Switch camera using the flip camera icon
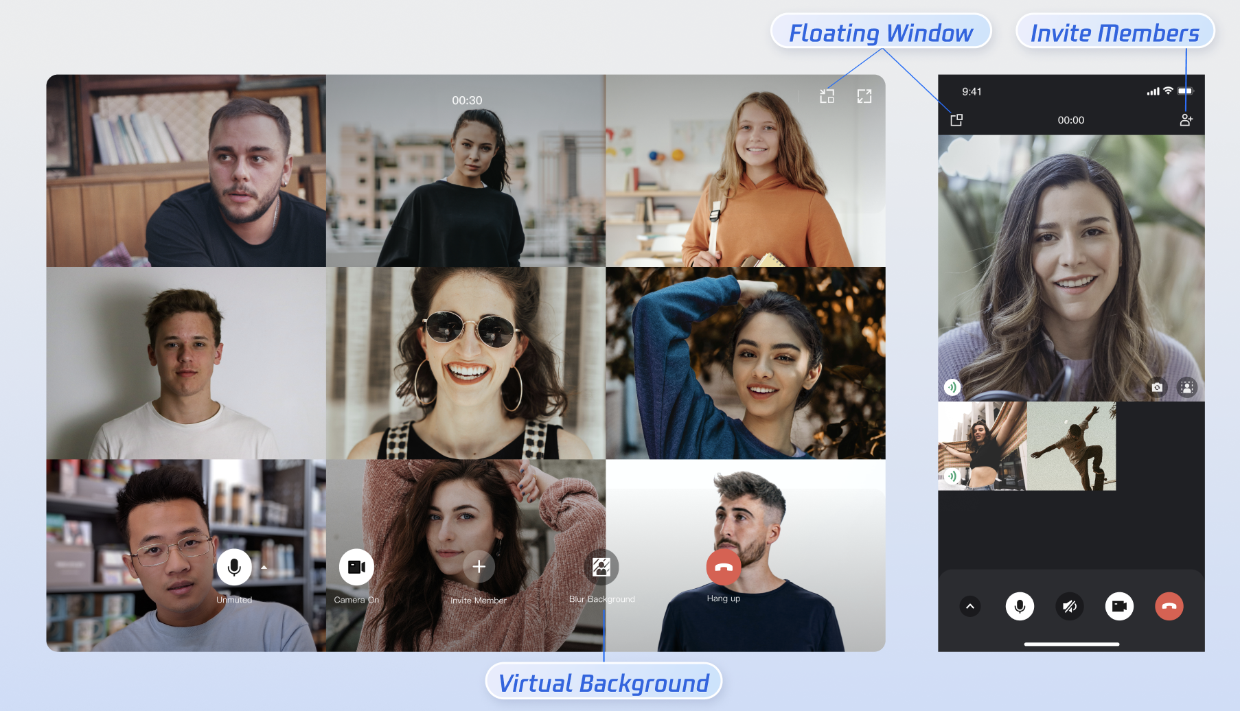This screenshot has height=711, width=1240. tap(1157, 387)
